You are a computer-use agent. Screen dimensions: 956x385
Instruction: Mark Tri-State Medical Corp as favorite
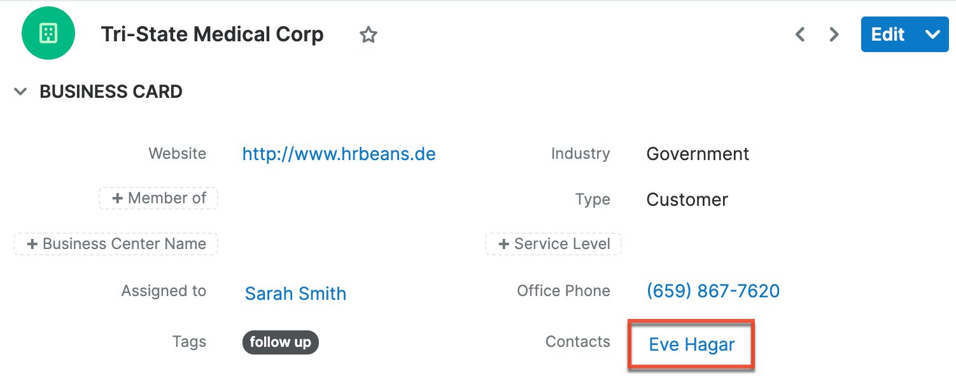369,35
